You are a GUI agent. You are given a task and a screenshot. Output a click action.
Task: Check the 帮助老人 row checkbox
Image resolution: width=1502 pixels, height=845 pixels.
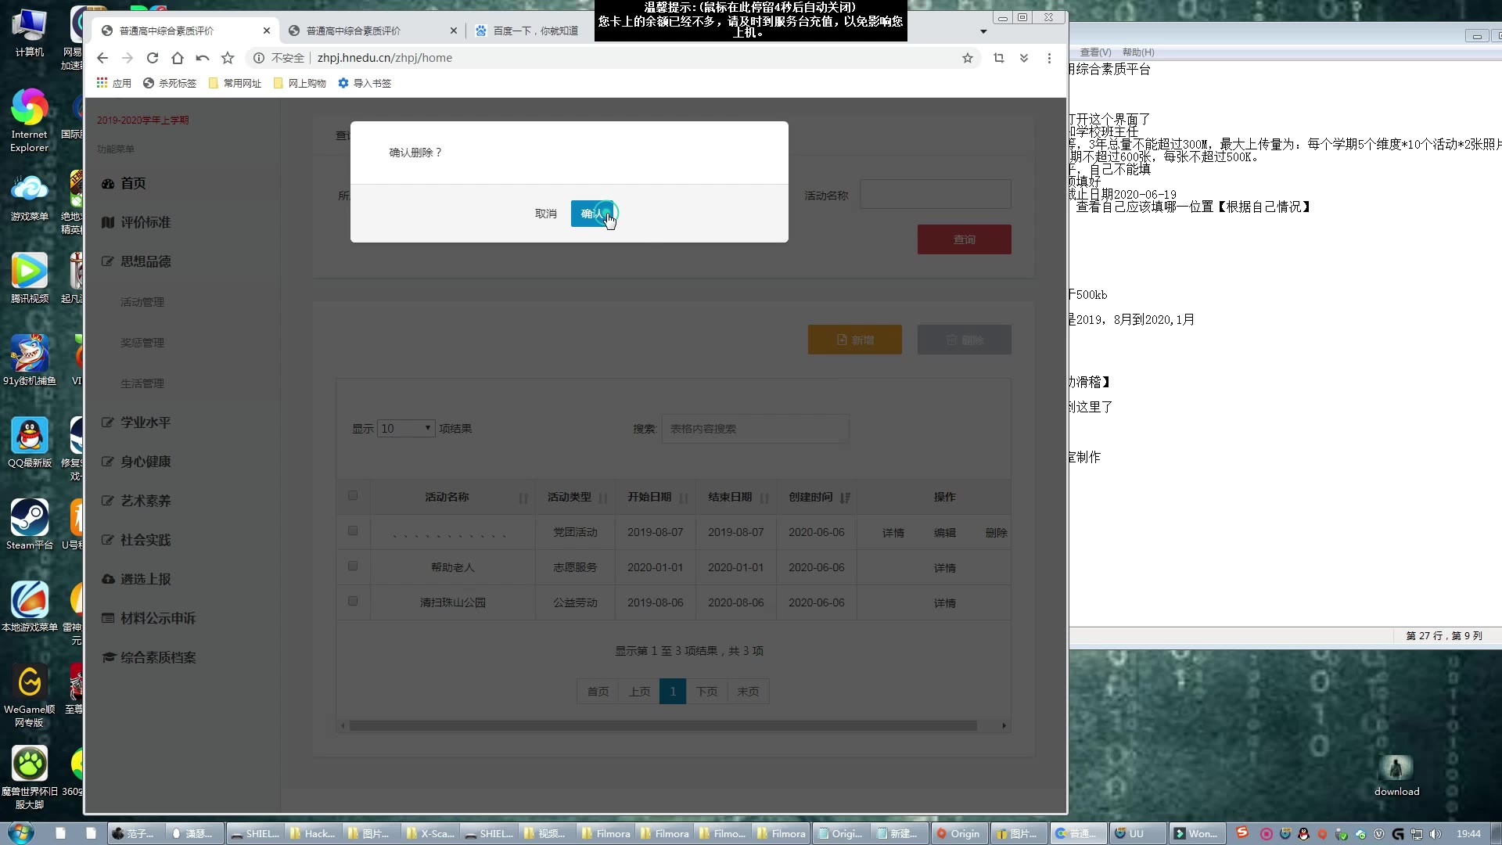[353, 566]
